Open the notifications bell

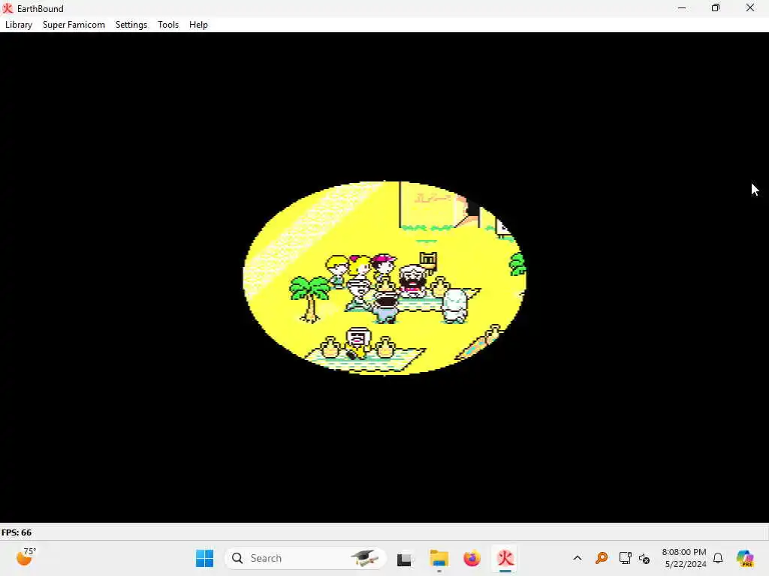point(718,558)
